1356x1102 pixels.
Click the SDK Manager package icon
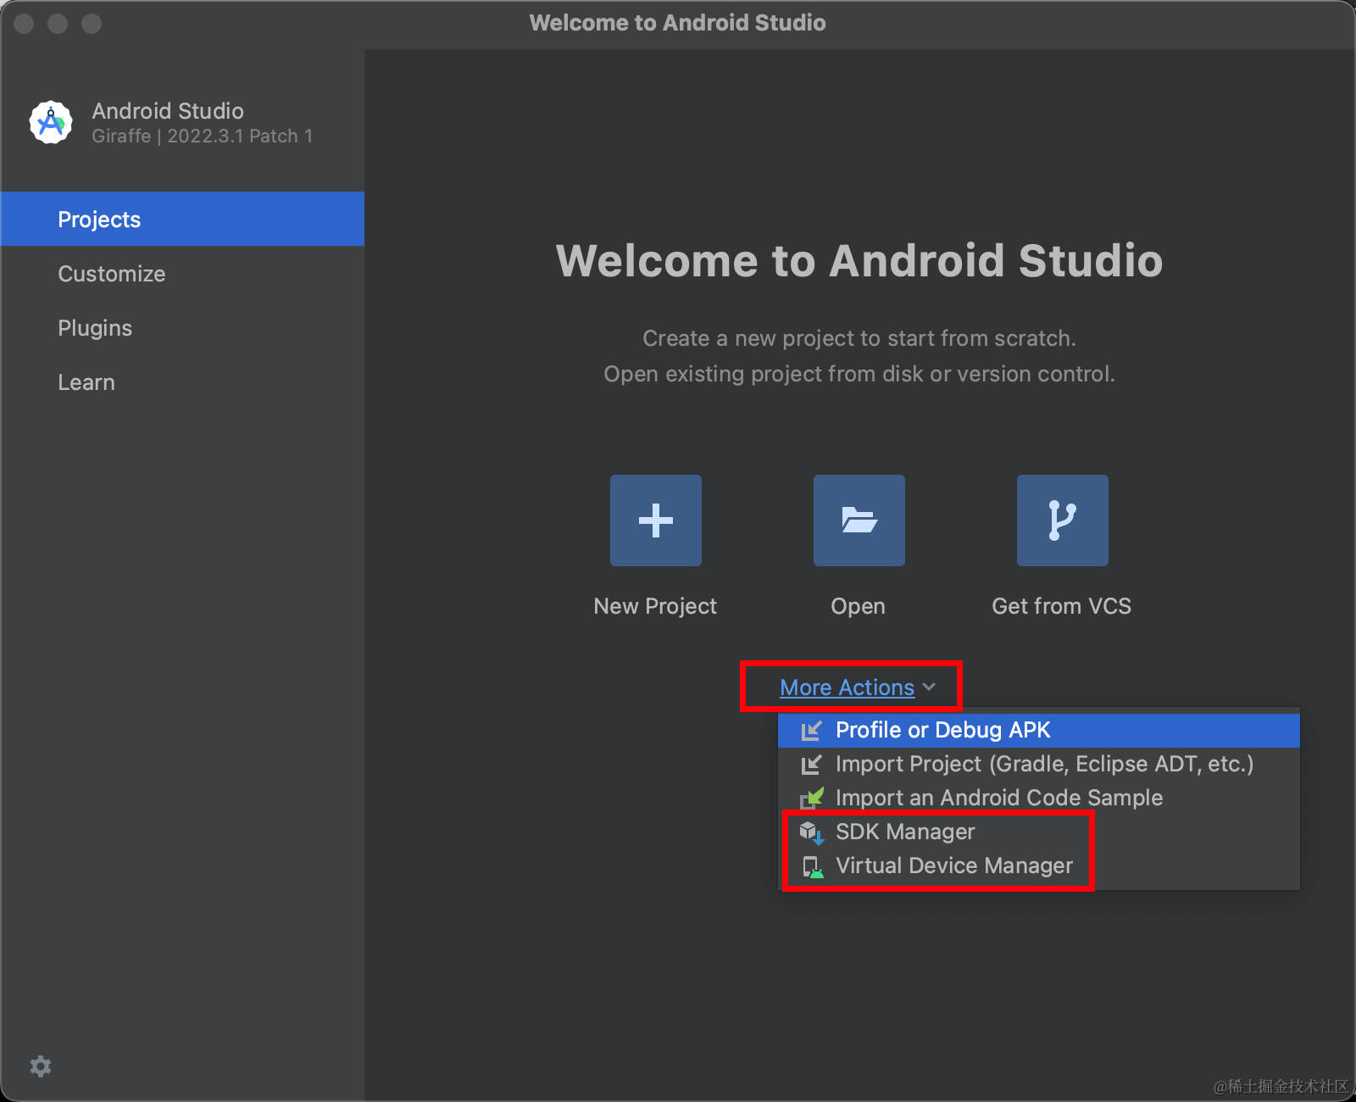tap(813, 832)
